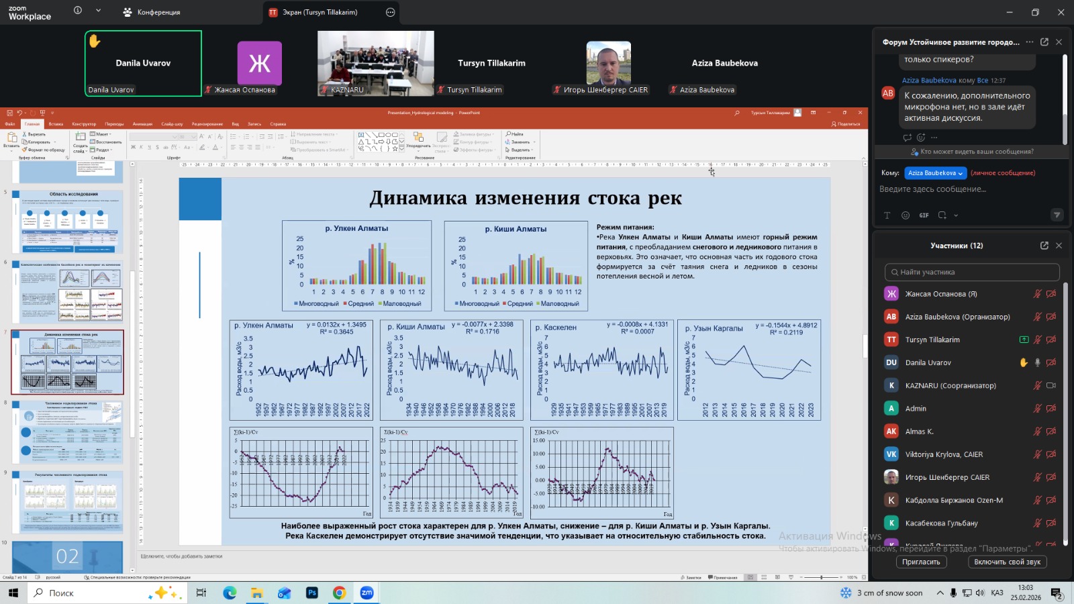Expand dropdown arrow next to Zoom Workplace

point(98,11)
